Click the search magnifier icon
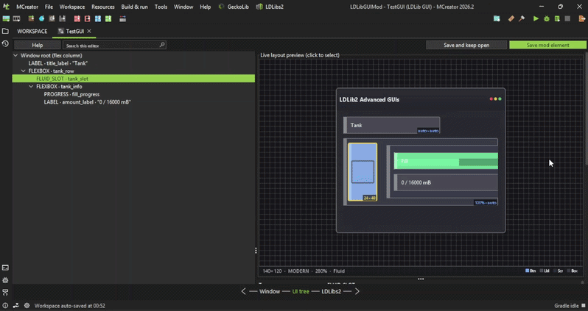 [x=162, y=45]
